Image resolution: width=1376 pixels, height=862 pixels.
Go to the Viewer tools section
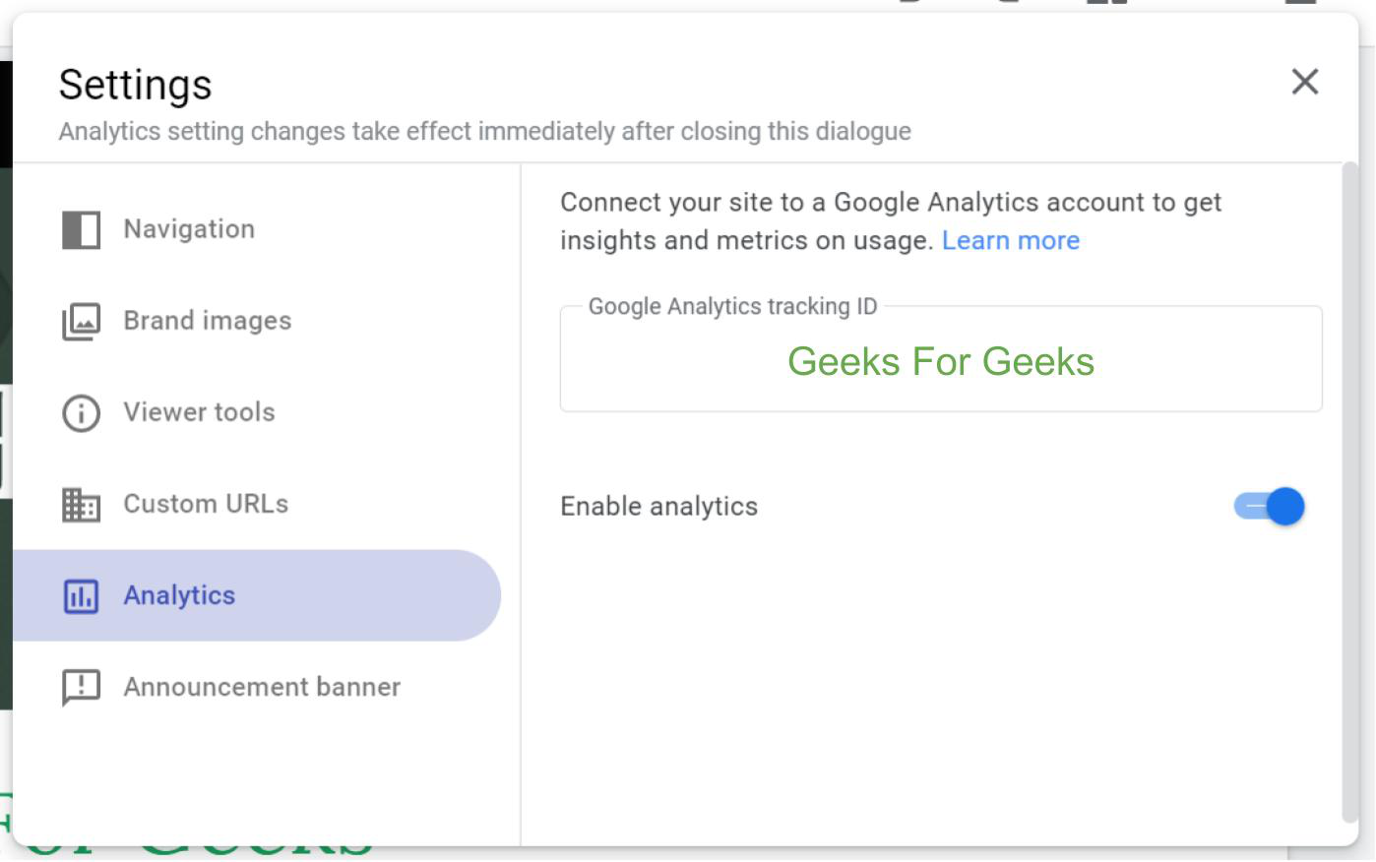click(x=199, y=412)
